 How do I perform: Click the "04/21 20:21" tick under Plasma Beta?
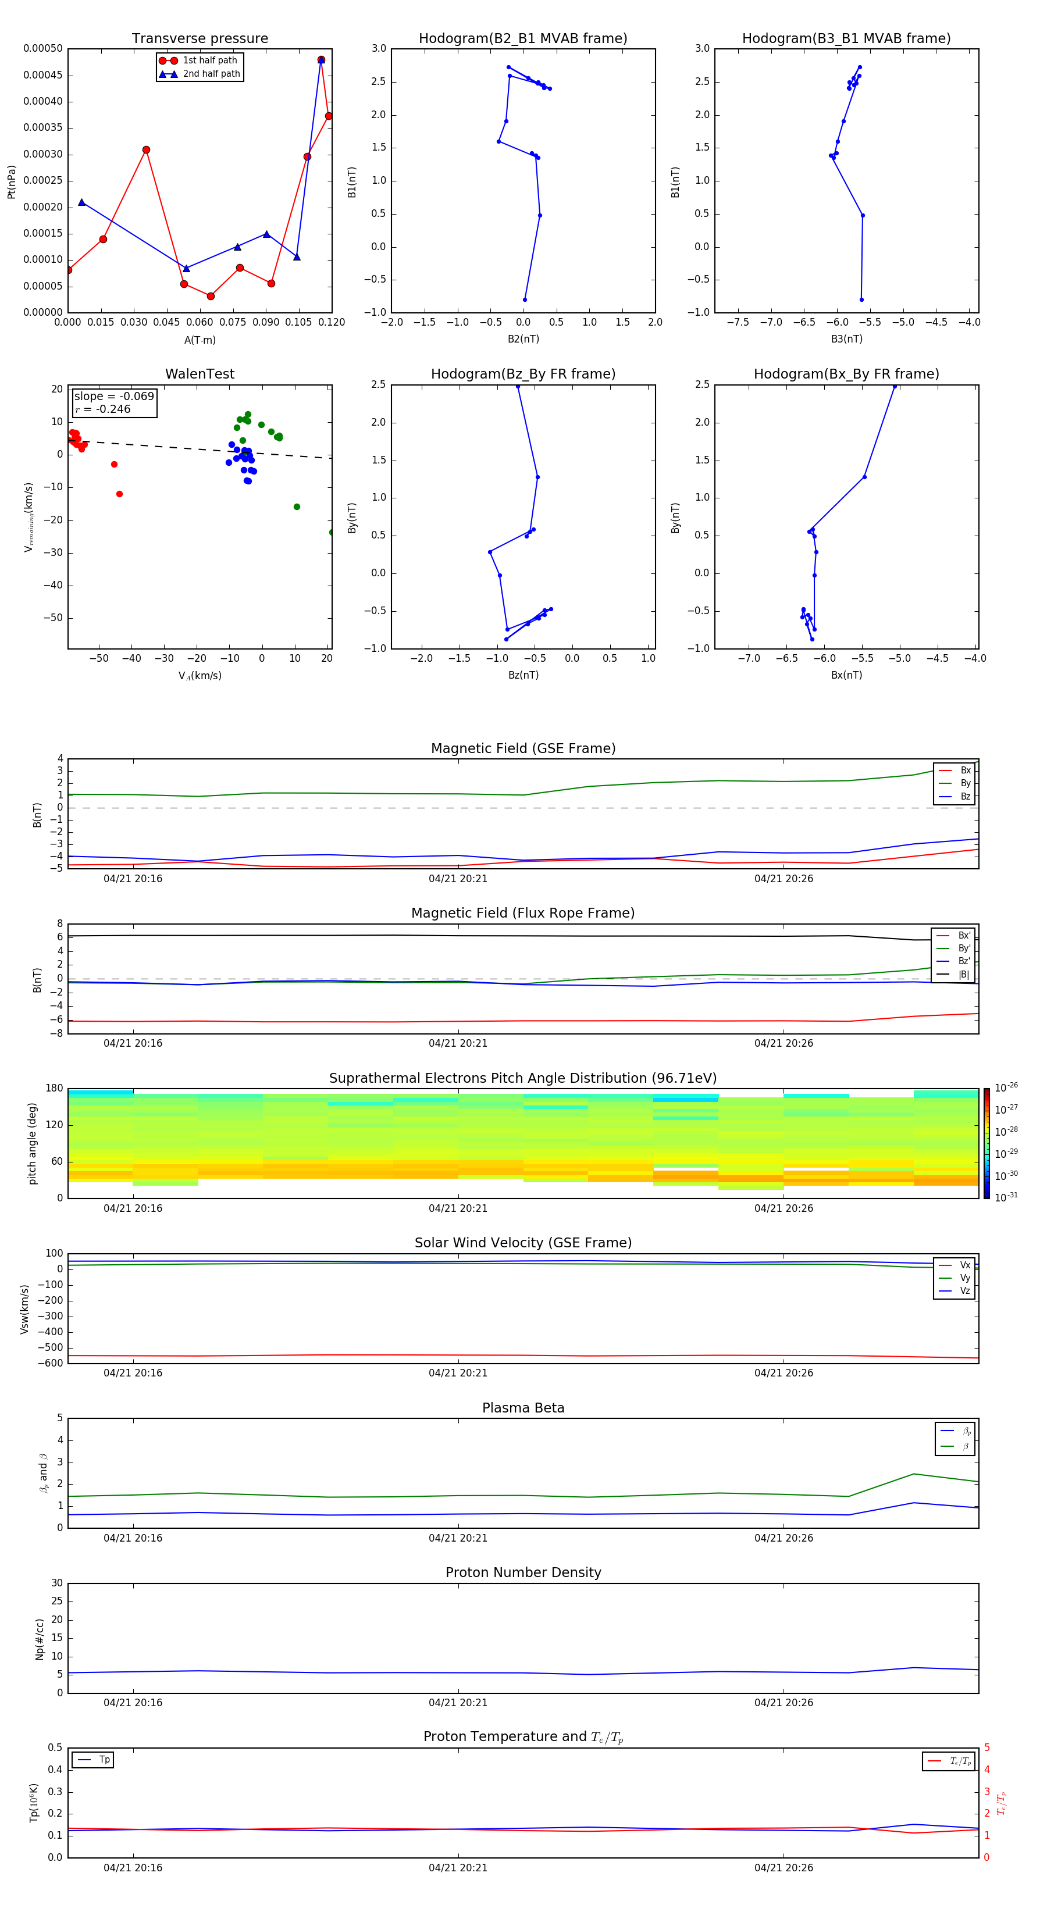458,1538
